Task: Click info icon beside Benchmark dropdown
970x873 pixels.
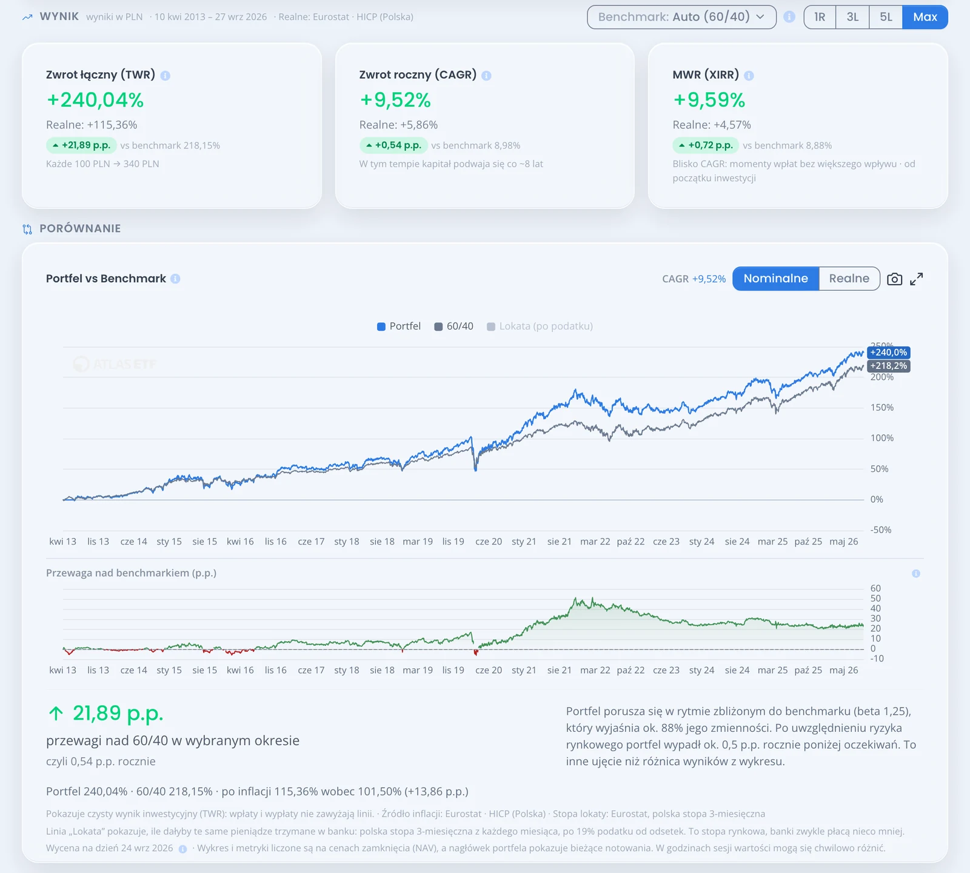Action: click(x=789, y=17)
